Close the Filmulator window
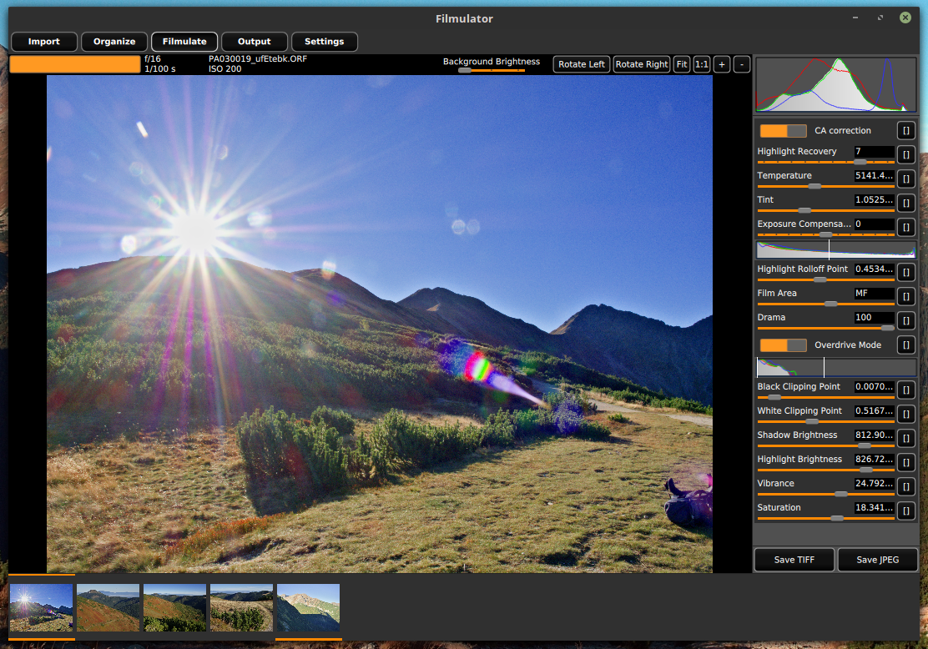Image resolution: width=928 pixels, height=649 pixels. (x=905, y=18)
